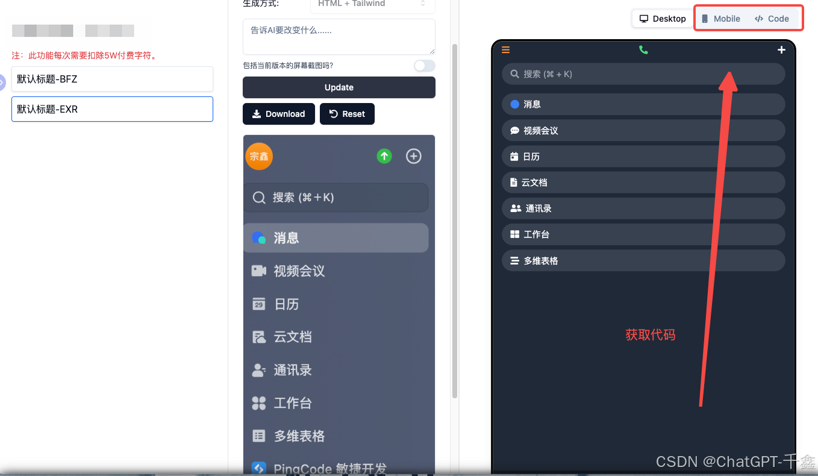
Task: Click the Update button
Action: 339,87
